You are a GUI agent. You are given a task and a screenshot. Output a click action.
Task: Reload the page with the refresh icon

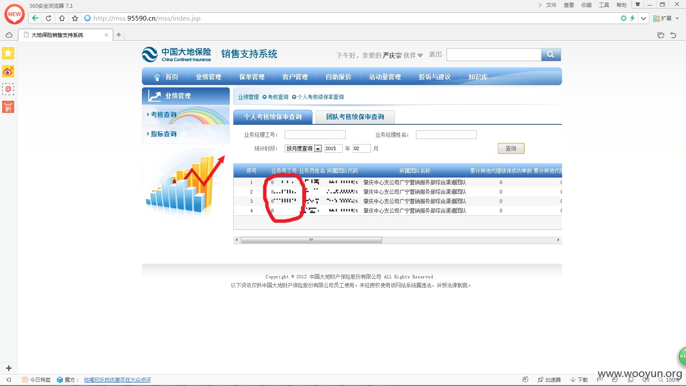(x=48, y=18)
